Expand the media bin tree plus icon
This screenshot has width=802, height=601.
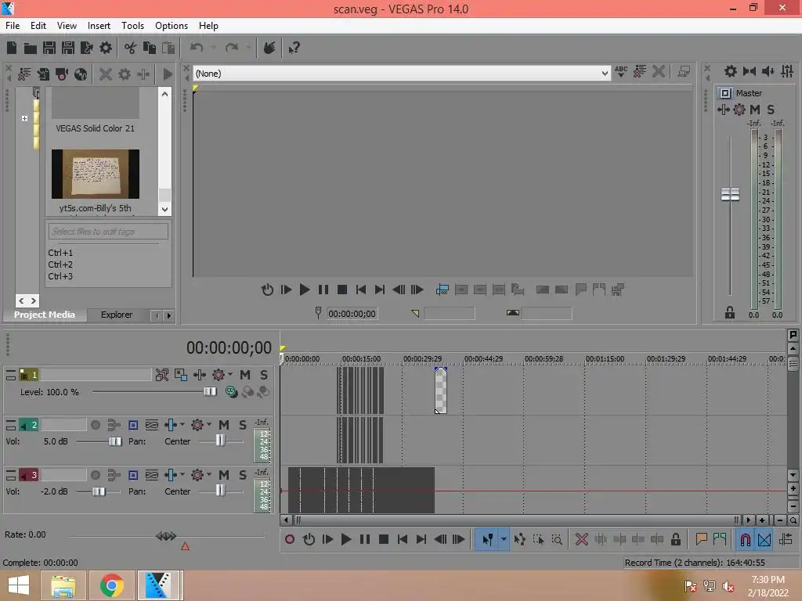tap(24, 118)
